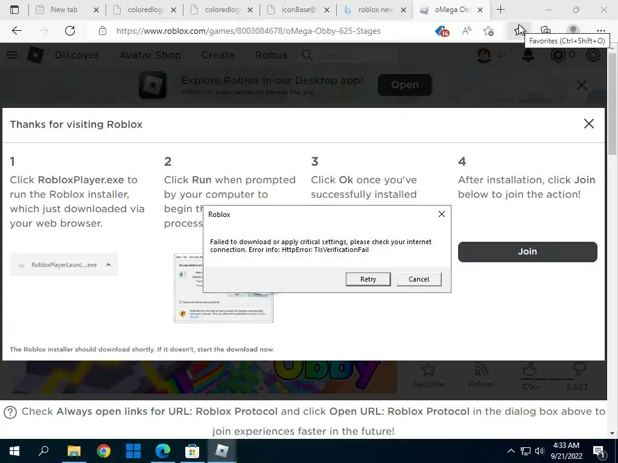Open the tab actions menu icon
The height and width of the screenshot is (463, 618).
14,10
